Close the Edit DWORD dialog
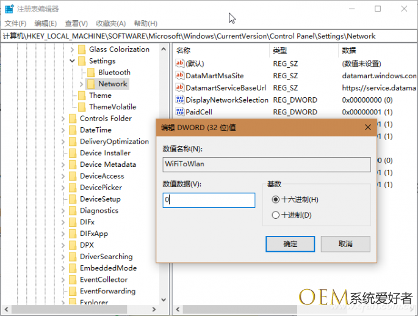418x316 pixels. pyautogui.click(x=368, y=127)
